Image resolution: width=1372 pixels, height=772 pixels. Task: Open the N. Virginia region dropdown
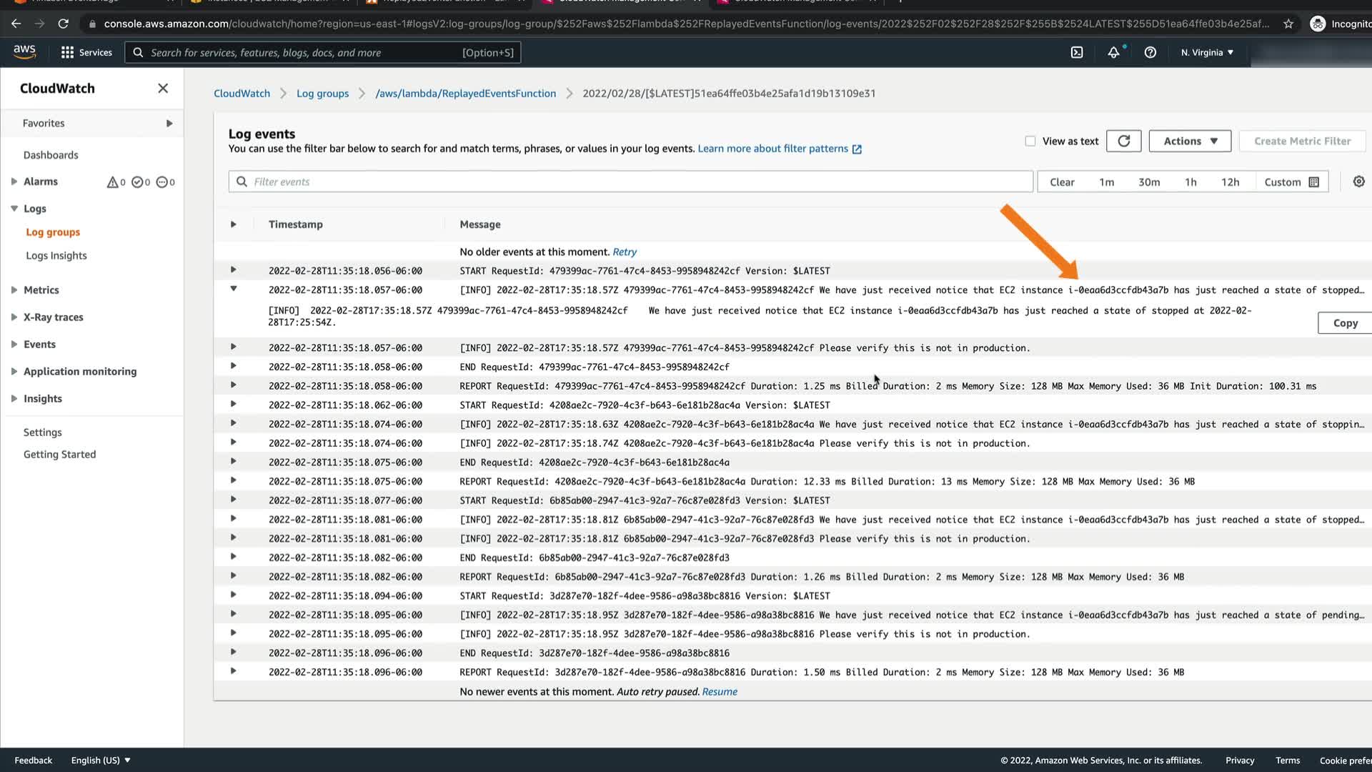coord(1206,52)
